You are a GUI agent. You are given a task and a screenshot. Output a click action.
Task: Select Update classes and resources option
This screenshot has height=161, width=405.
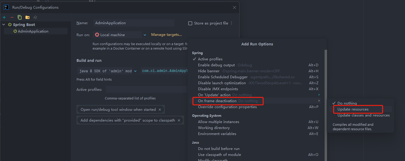pos(363,115)
